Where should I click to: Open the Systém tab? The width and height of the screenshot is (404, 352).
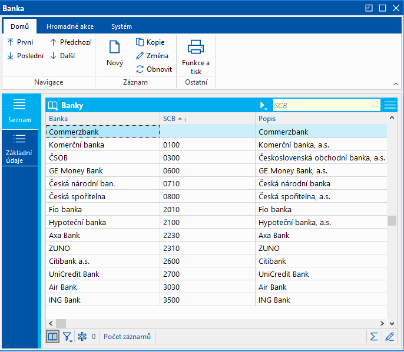tap(121, 26)
